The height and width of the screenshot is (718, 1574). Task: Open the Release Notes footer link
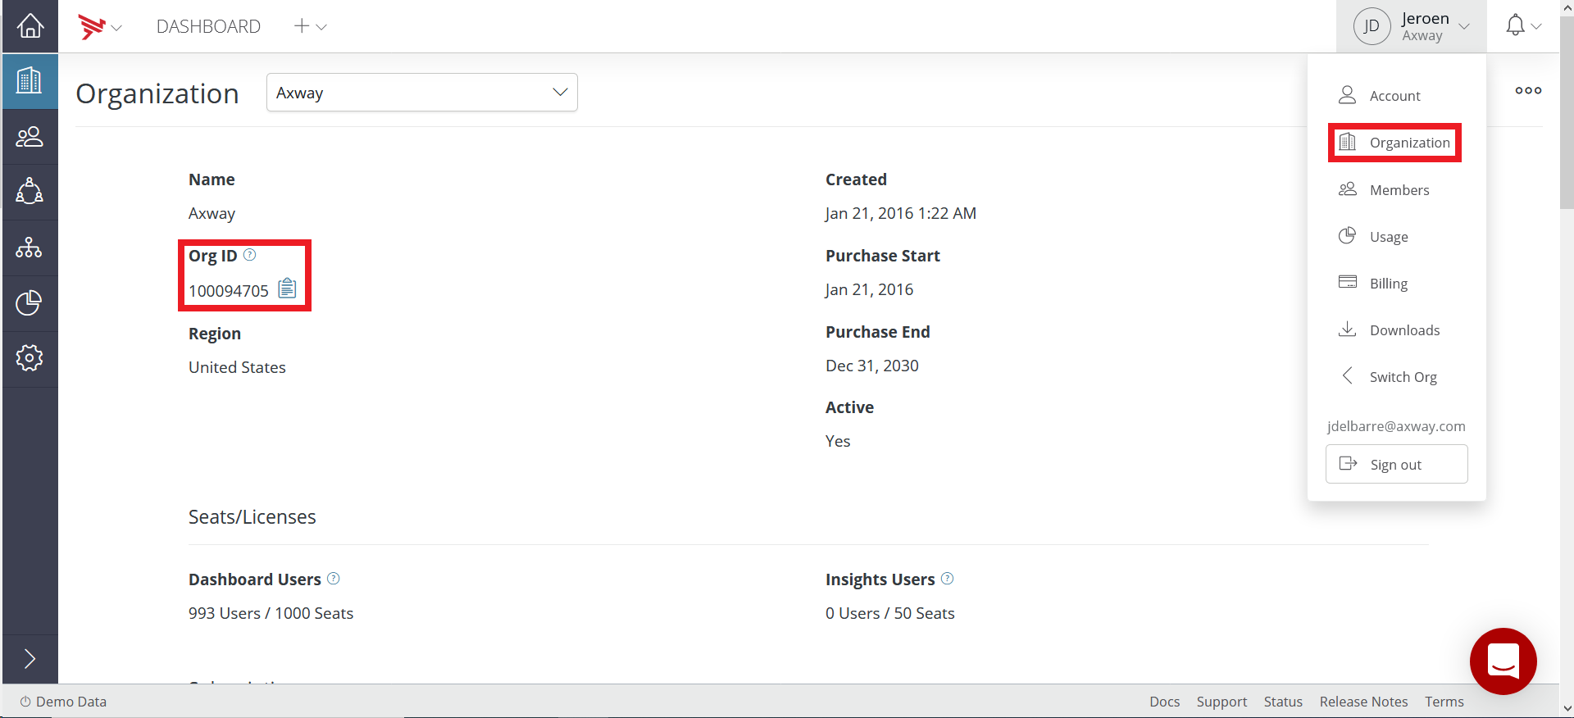pos(1363,702)
